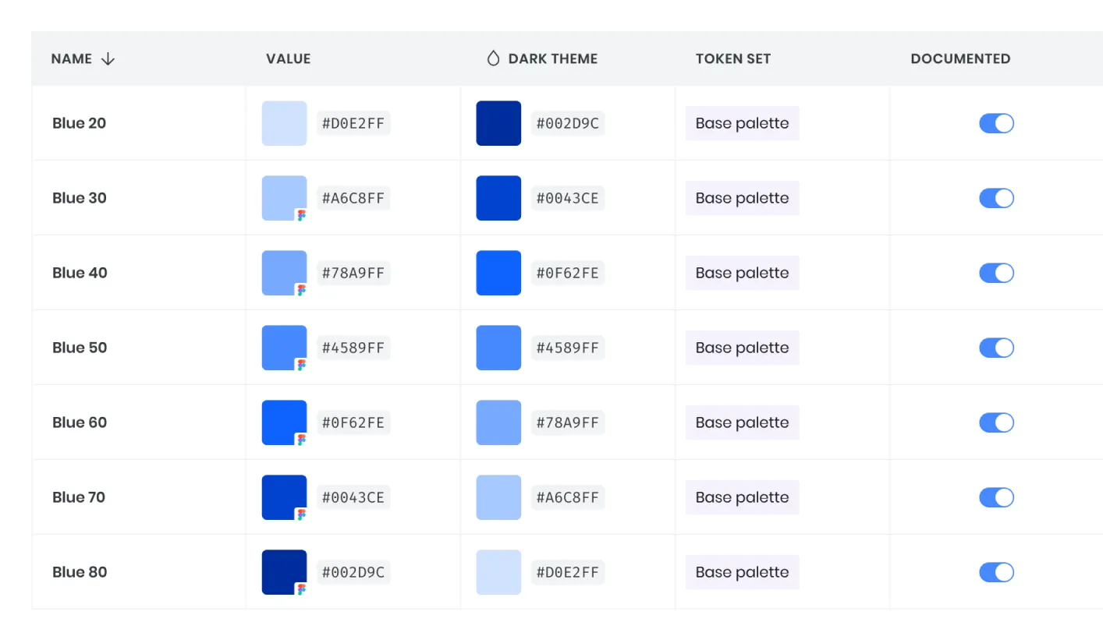Click the Figma icon beside Blue 60's value

(x=301, y=439)
